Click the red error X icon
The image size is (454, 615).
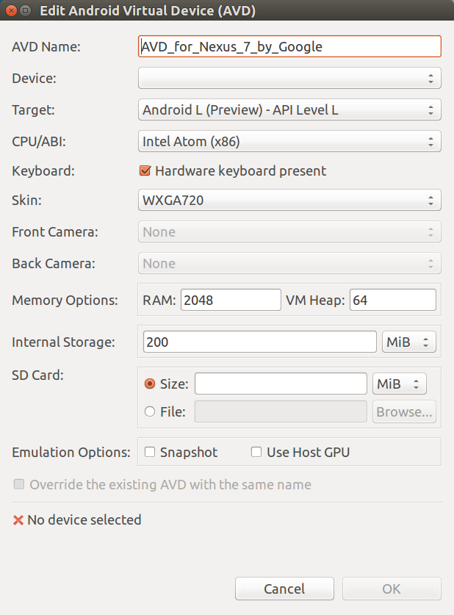tap(18, 520)
